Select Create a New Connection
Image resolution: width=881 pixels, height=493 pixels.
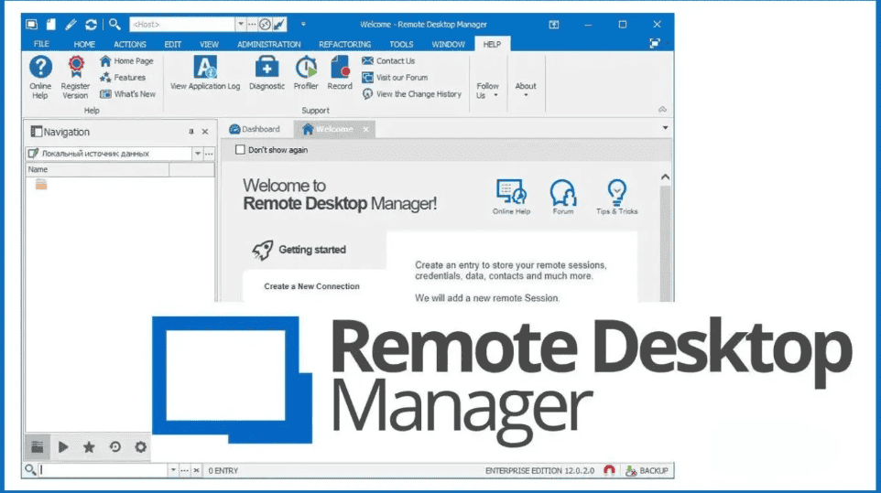click(x=312, y=286)
